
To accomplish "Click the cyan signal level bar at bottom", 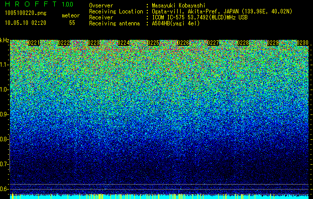I will (x=159, y=197).
